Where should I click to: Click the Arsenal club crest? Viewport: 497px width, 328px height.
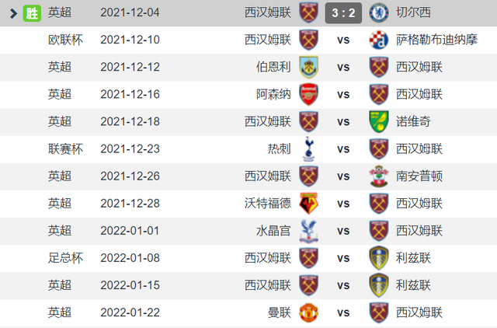click(x=309, y=95)
